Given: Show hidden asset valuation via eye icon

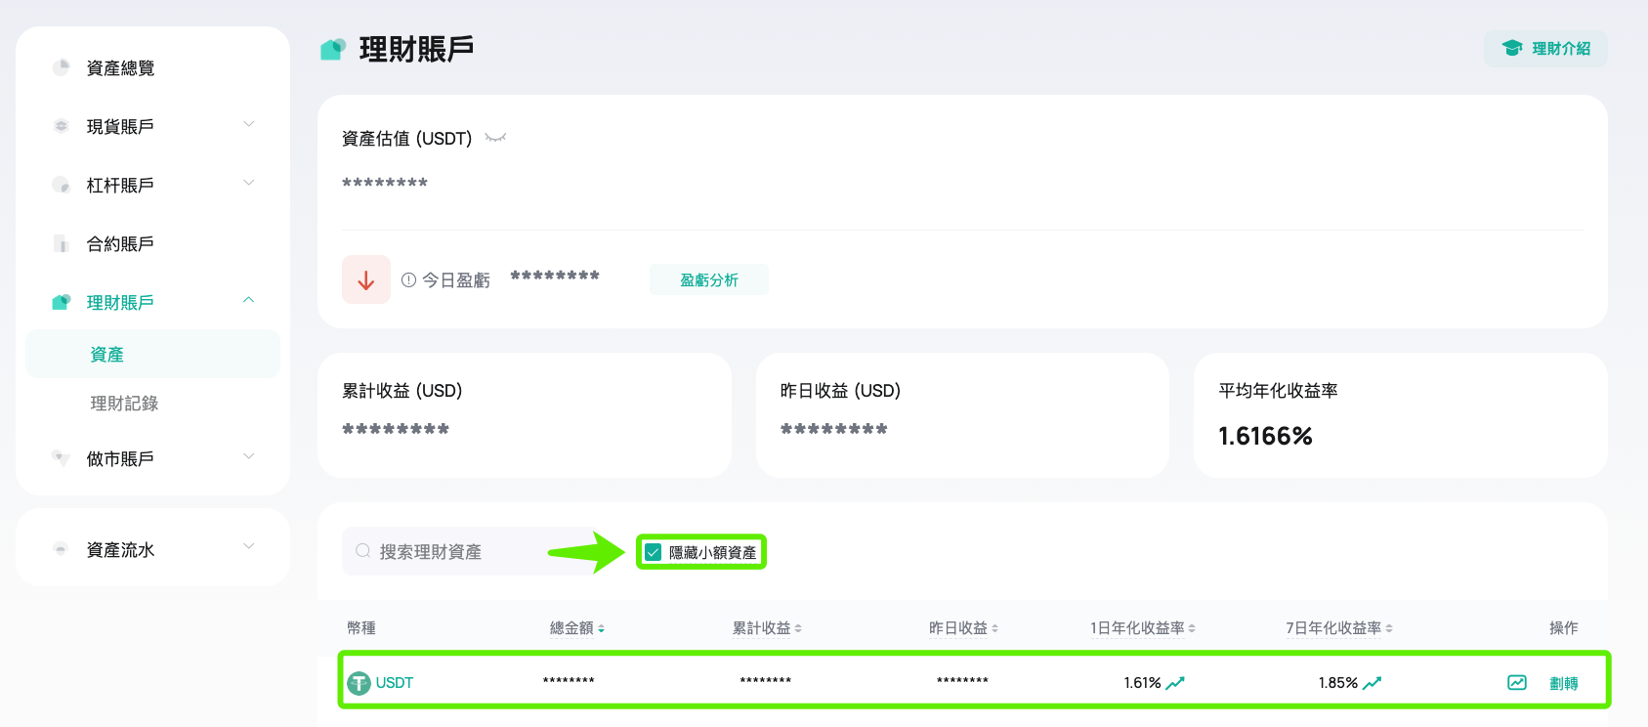Looking at the screenshot, I should click(495, 138).
